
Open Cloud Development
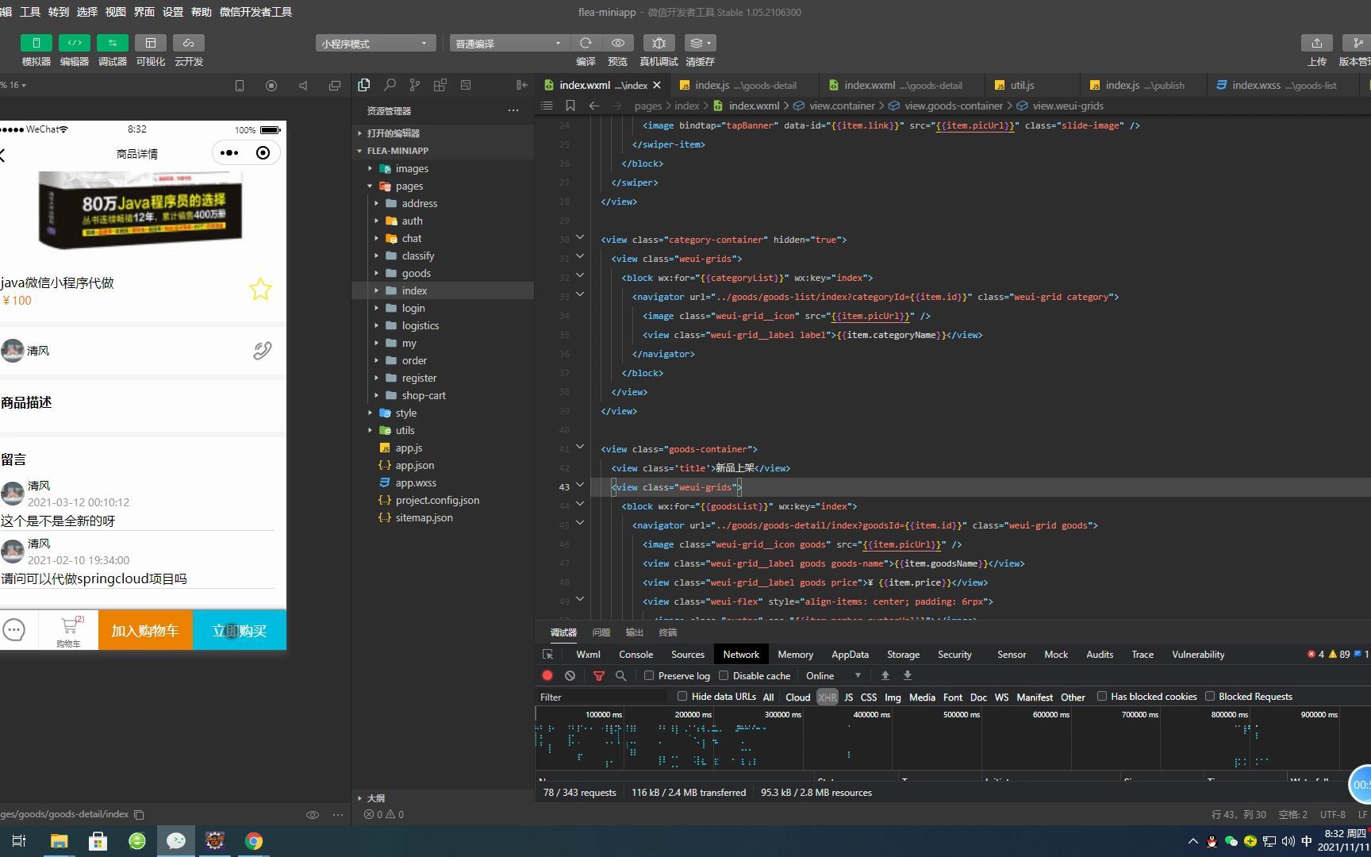(x=189, y=43)
